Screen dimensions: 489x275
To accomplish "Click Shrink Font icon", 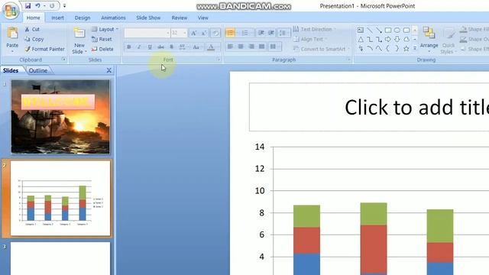I will [204, 33].
